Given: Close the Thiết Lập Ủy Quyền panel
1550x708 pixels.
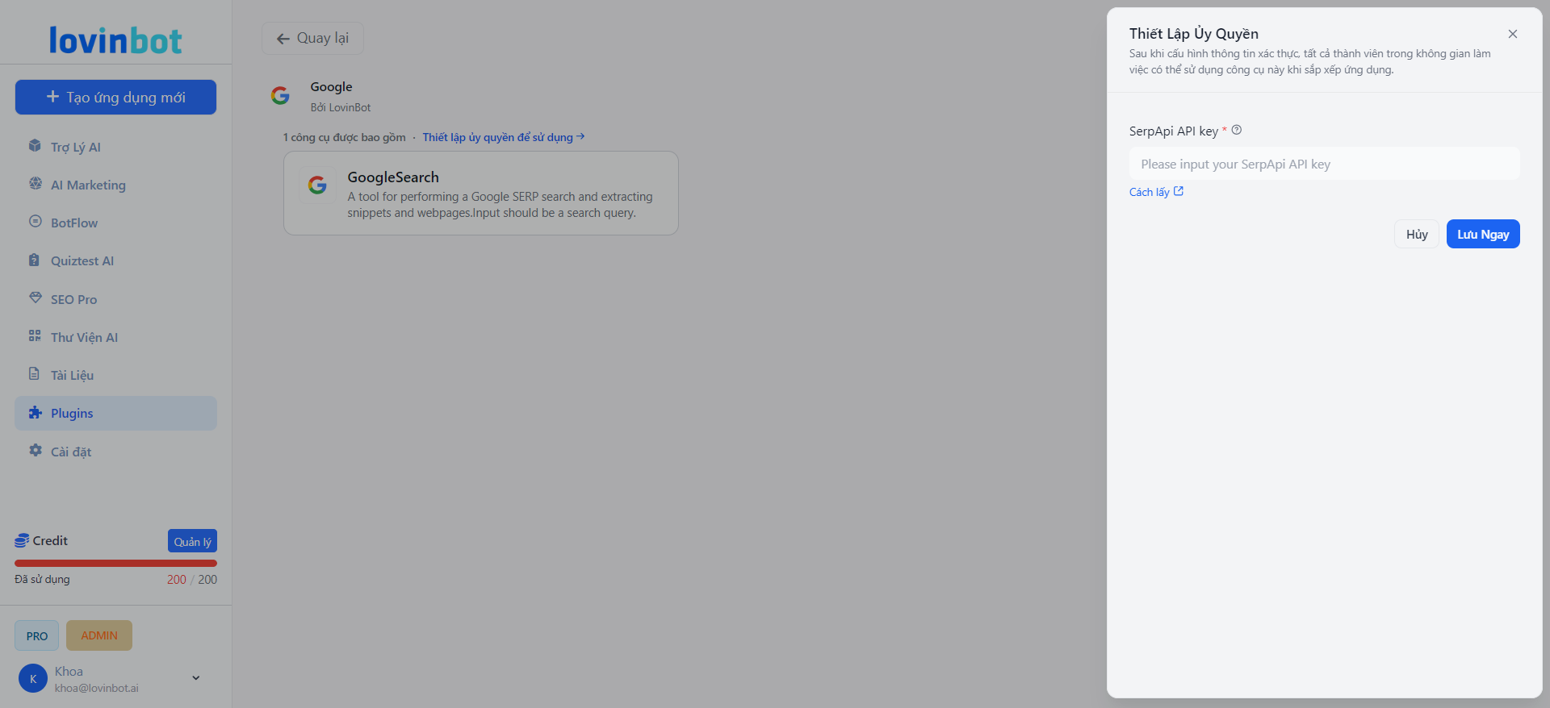Looking at the screenshot, I should pyautogui.click(x=1512, y=34).
